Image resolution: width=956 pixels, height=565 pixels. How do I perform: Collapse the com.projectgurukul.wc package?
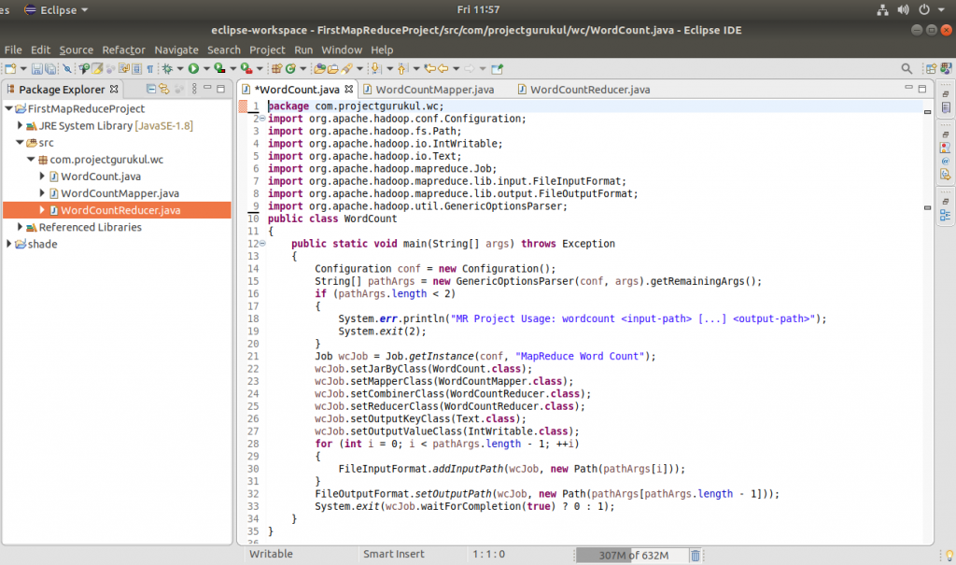pos(31,160)
